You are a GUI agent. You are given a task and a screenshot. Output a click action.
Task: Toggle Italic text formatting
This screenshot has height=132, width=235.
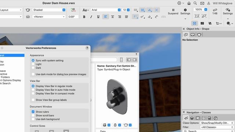[91, 17]
